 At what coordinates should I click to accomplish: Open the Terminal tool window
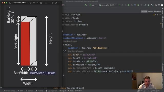coord(39,91)
